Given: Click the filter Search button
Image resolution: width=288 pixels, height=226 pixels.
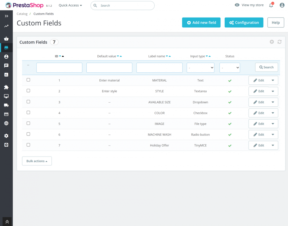Looking at the screenshot, I should [266, 67].
